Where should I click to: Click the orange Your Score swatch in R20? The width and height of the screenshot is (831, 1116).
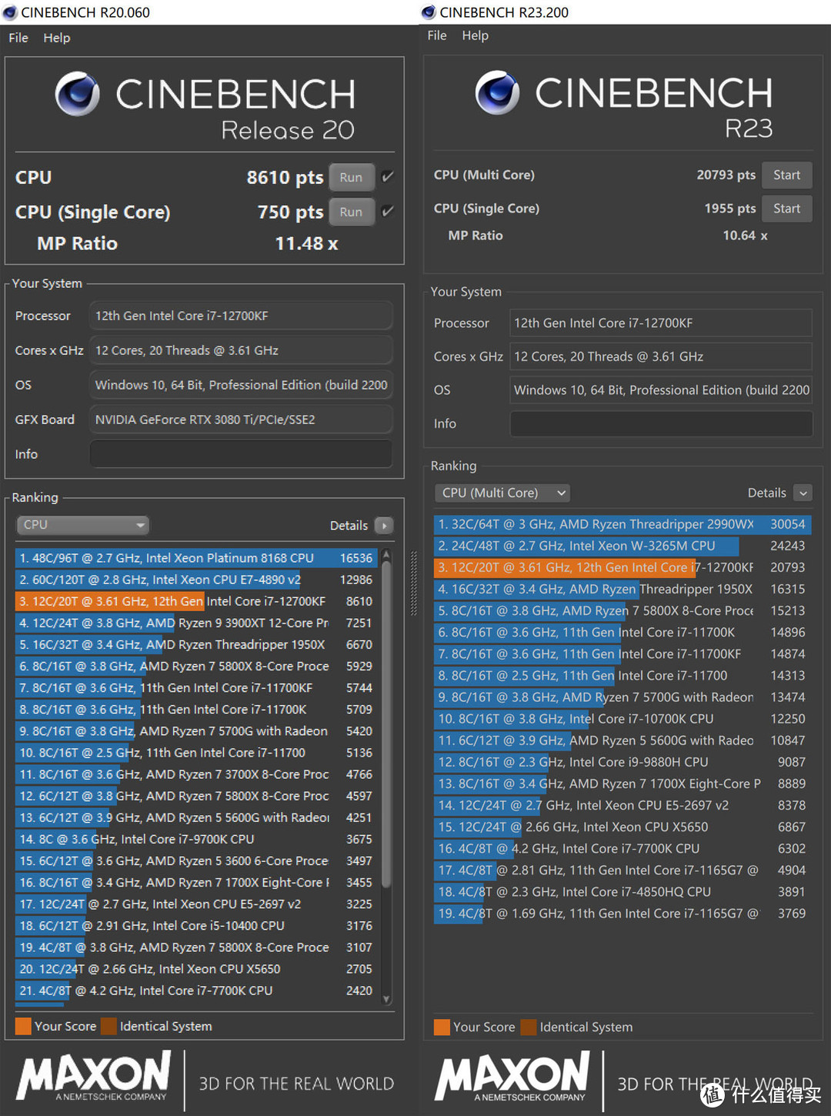coord(23,1026)
